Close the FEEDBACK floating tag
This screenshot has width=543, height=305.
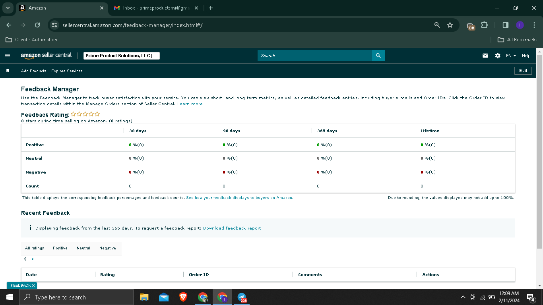click(x=33, y=286)
